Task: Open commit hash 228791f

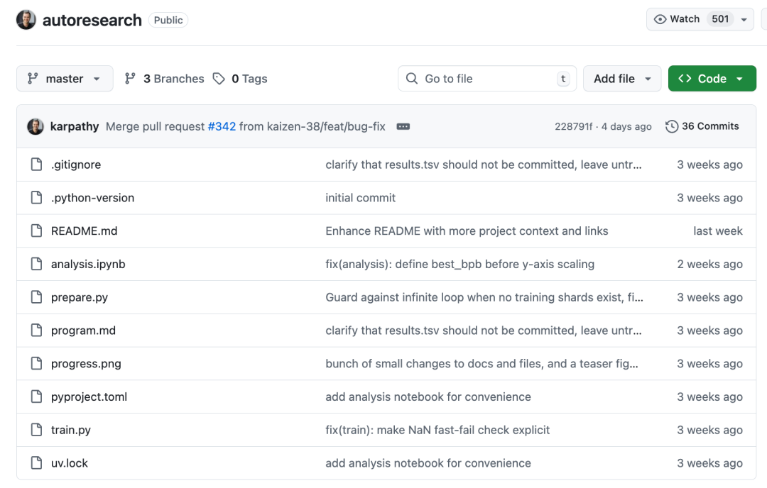Action: (573, 126)
